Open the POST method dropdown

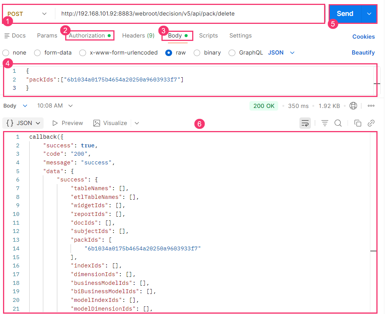27,14
